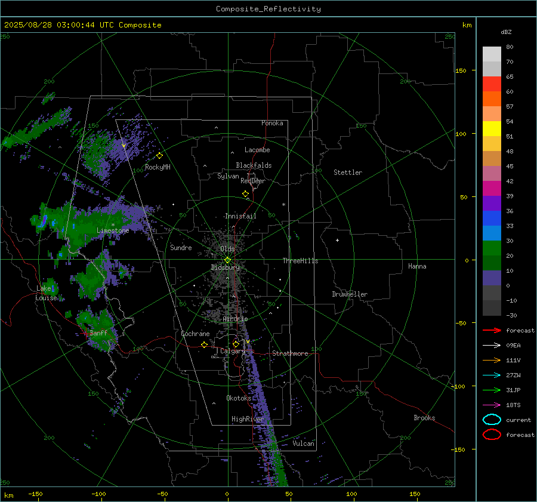This screenshot has height=502, width=537.
Task: Click the Lake Louise label
Action: click(46, 293)
